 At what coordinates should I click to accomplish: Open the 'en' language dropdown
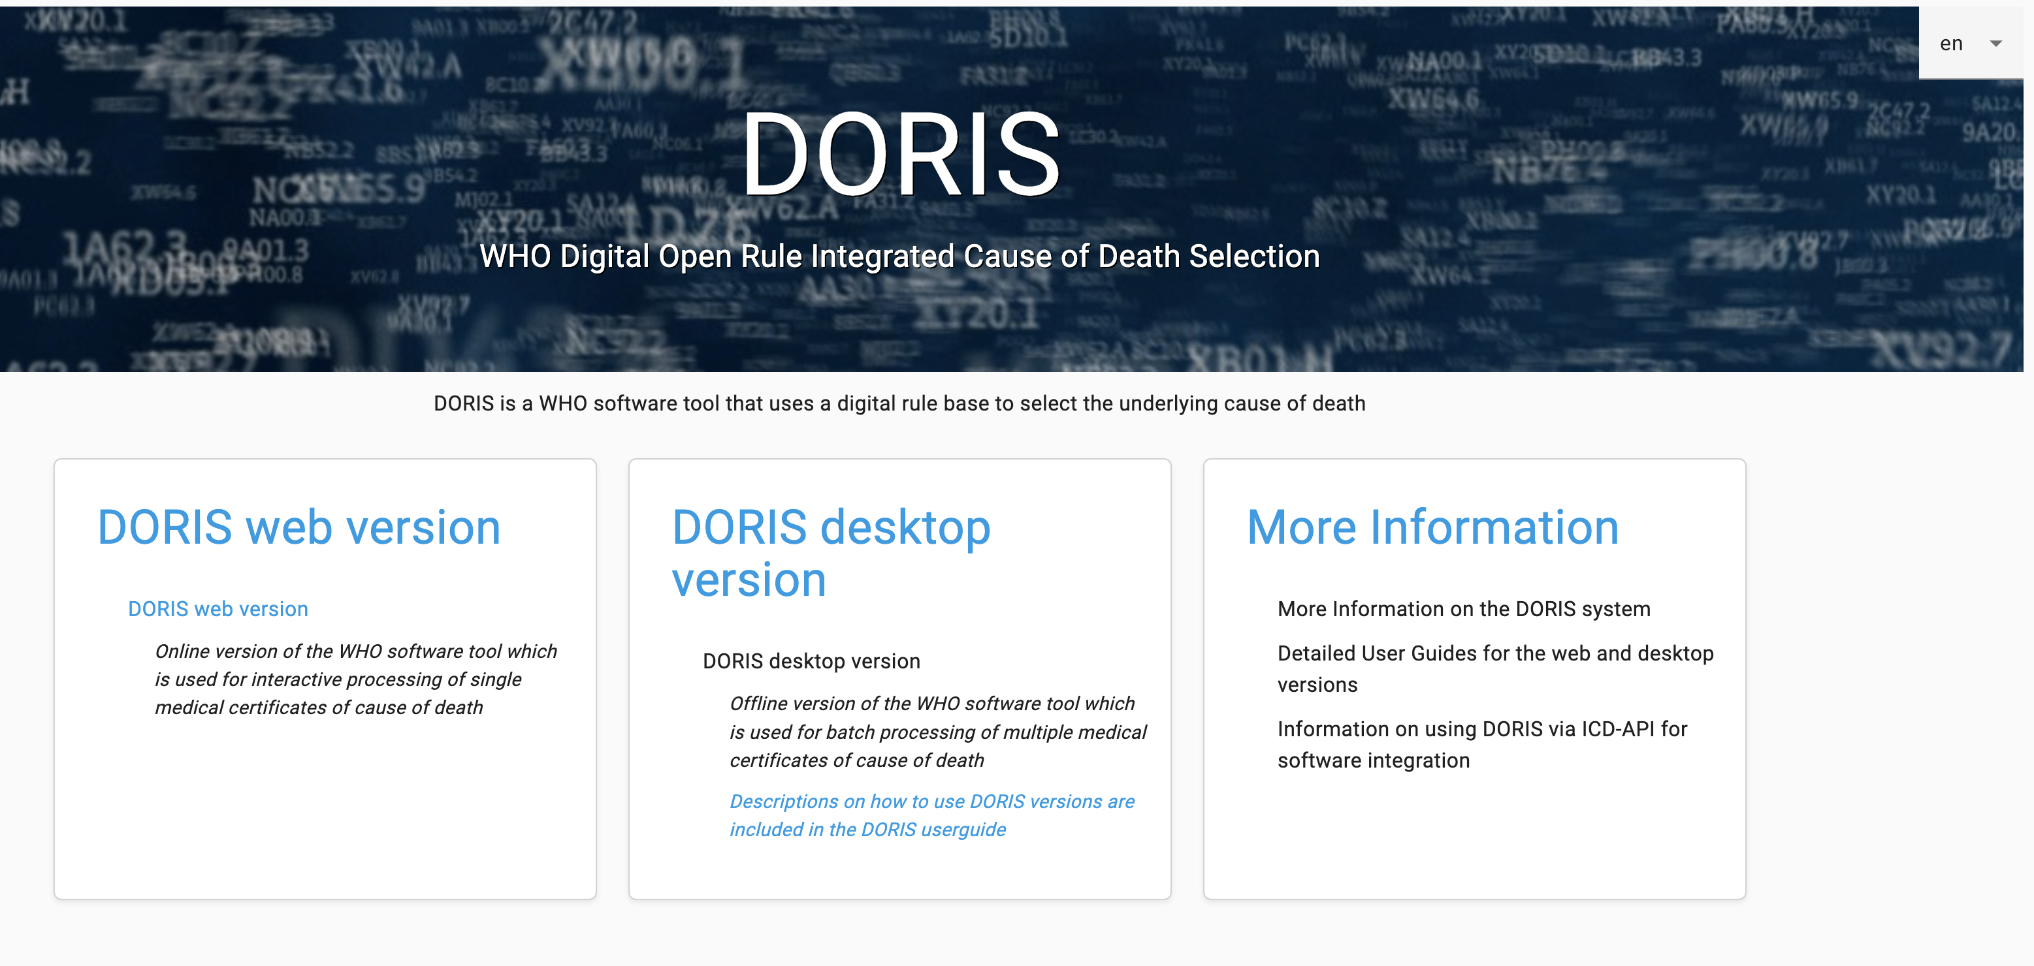pos(1971,44)
